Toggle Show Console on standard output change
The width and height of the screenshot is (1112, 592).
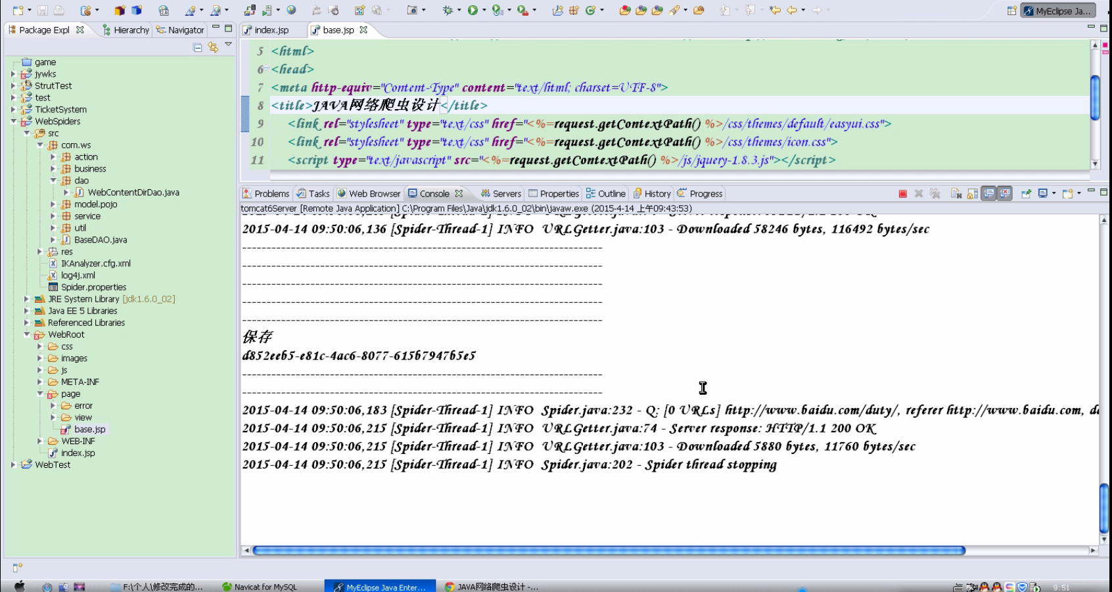989,194
